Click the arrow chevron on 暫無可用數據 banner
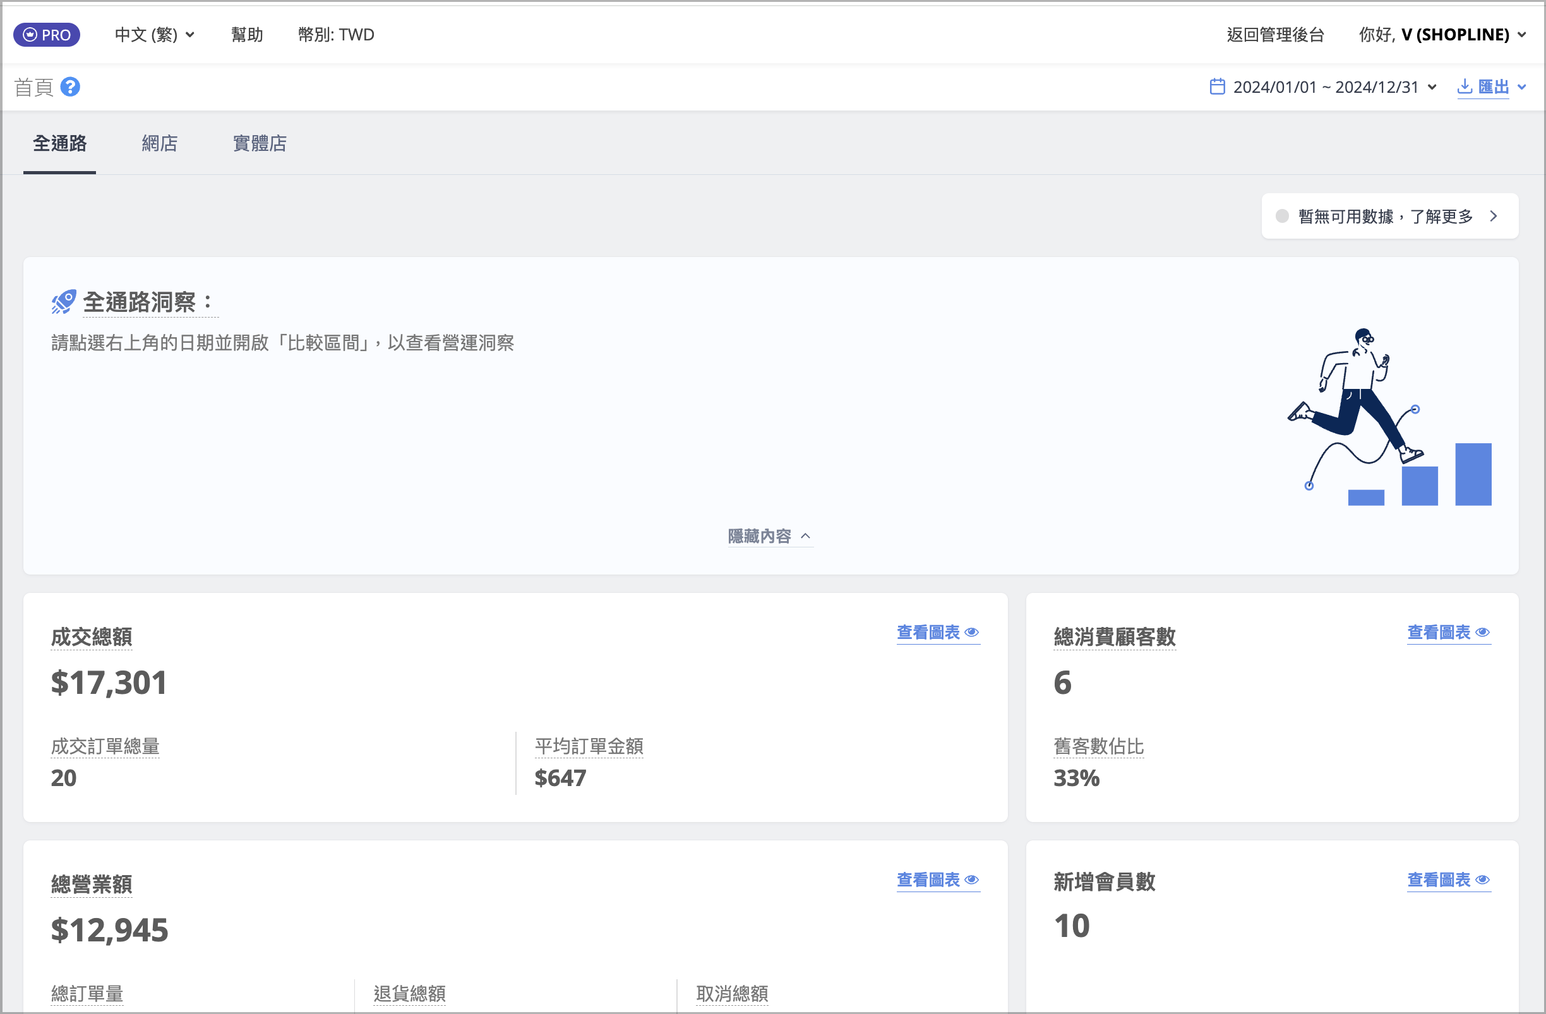 coord(1494,217)
